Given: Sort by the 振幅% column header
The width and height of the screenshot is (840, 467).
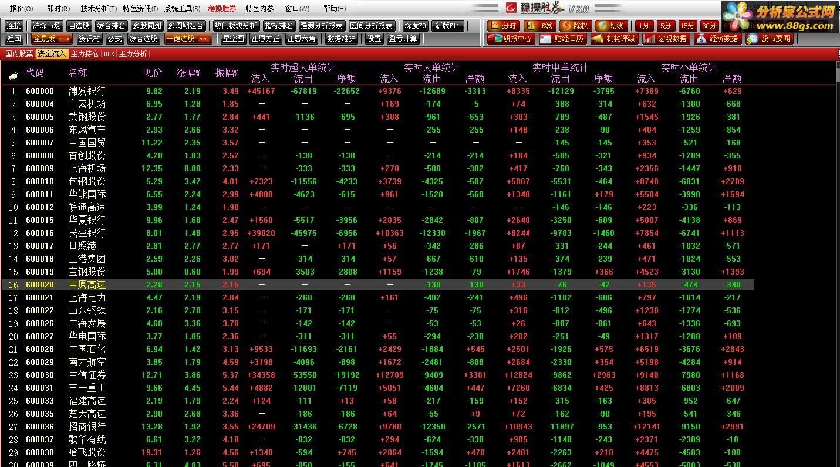Looking at the screenshot, I should (227, 73).
